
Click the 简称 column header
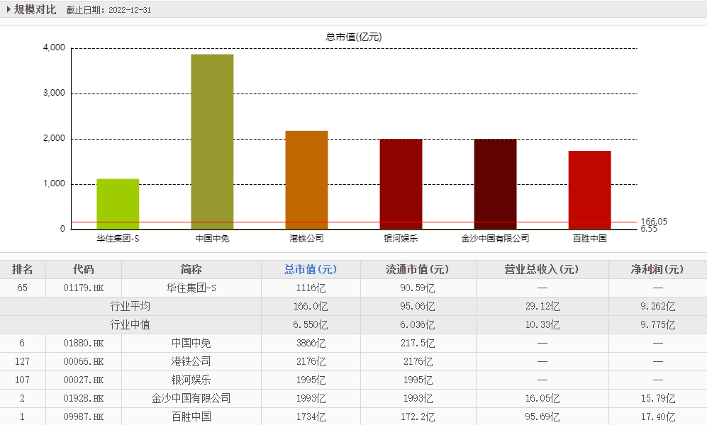pyautogui.click(x=191, y=269)
